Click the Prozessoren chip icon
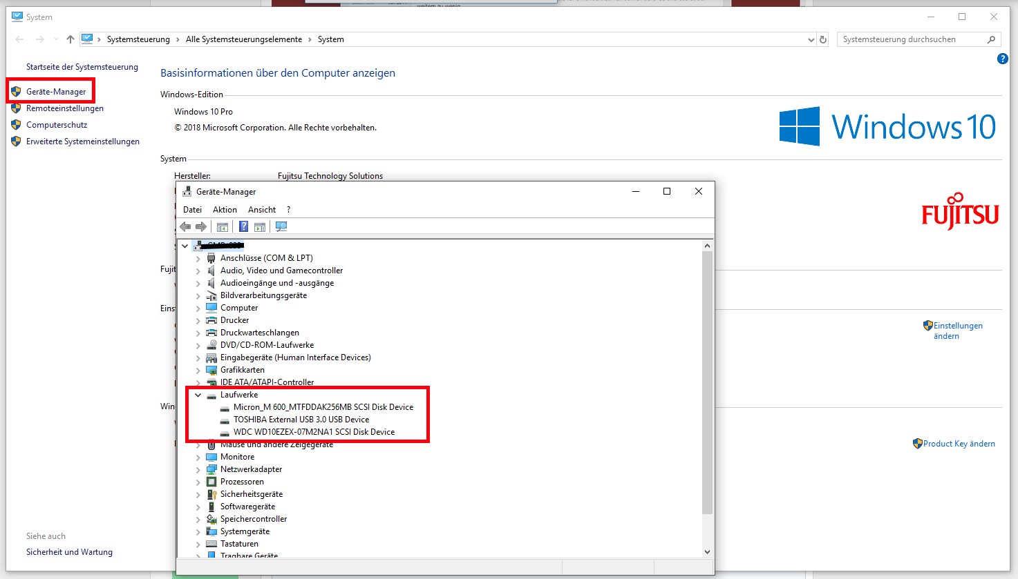1018x579 pixels. click(x=211, y=482)
